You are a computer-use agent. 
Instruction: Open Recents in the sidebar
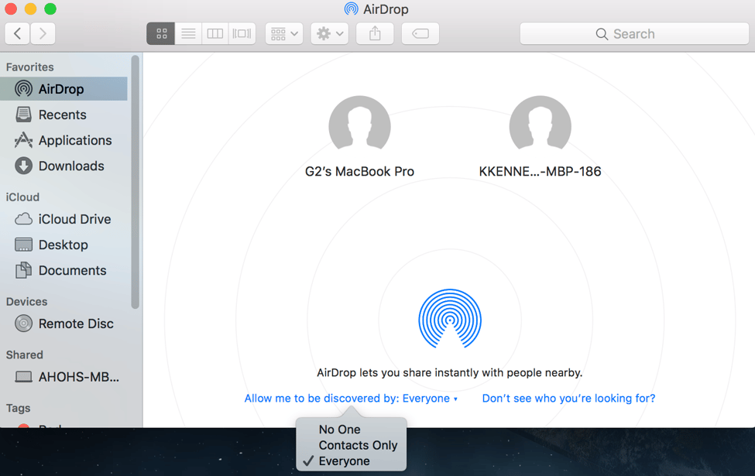pos(63,115)
